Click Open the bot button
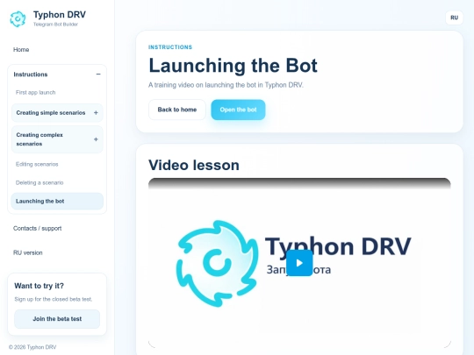 tap(238, 110)
